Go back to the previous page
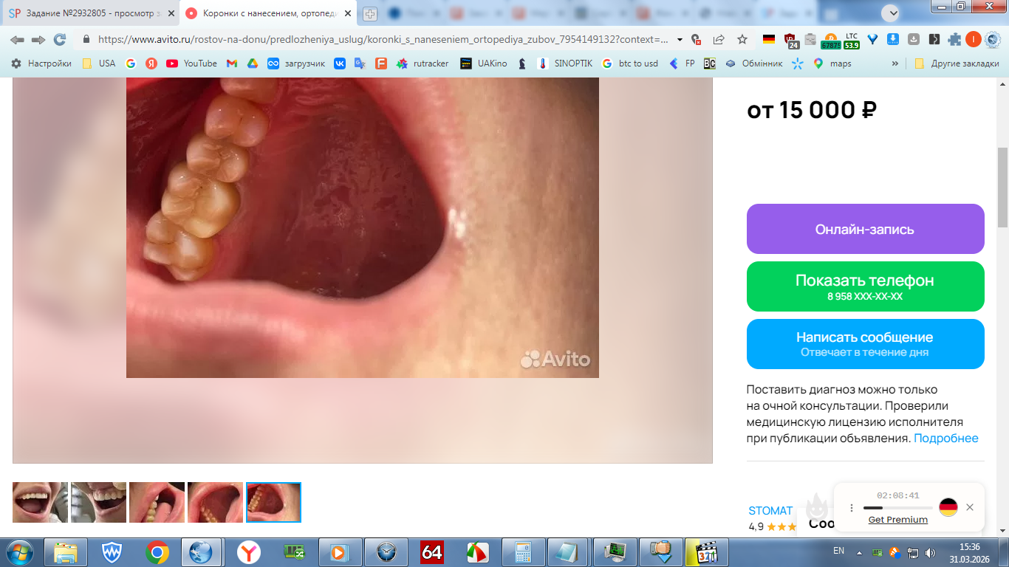1009x567 pixels. [16, 39]
